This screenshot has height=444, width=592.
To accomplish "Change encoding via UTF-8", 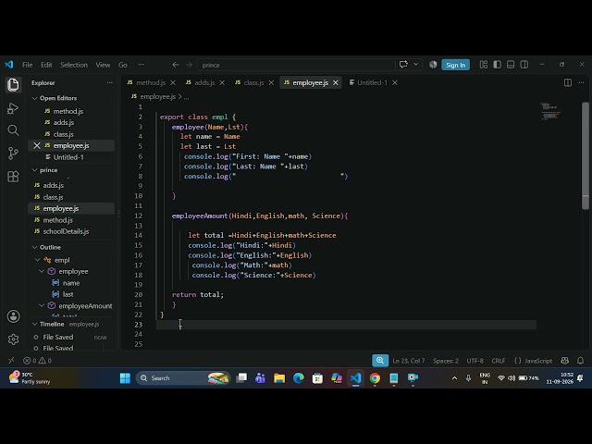I will pyautogui.click(x=475, y=361).
